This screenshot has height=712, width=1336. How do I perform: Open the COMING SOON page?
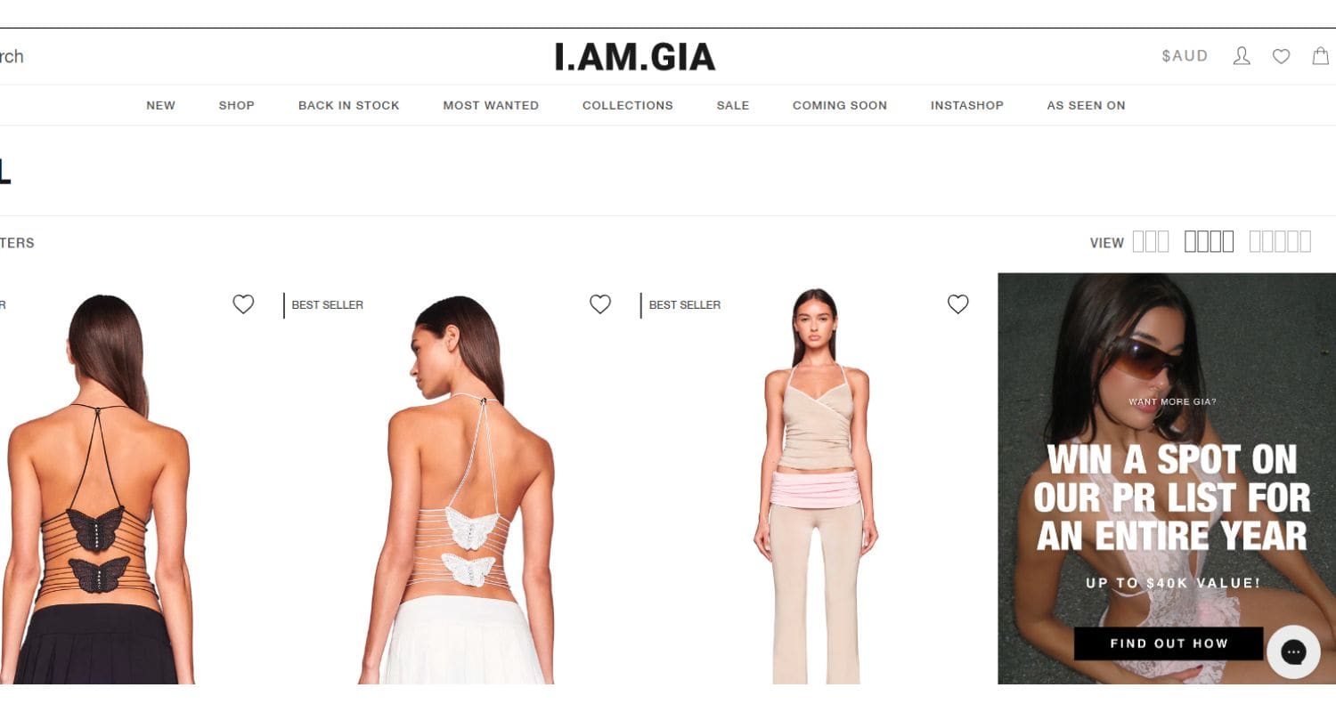coord(840,105)
